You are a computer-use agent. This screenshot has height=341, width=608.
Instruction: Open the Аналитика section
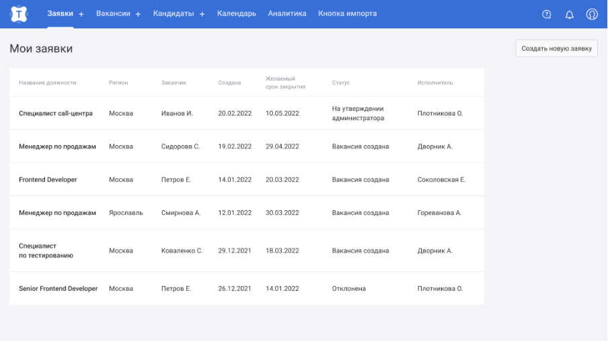(x=287, y=13)
